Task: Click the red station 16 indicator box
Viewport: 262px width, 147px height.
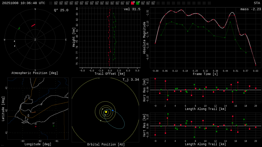Action: click(x=133, y=3)
